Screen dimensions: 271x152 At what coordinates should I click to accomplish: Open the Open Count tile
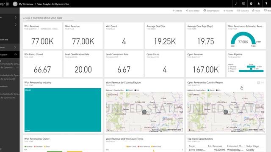point(165,64)
